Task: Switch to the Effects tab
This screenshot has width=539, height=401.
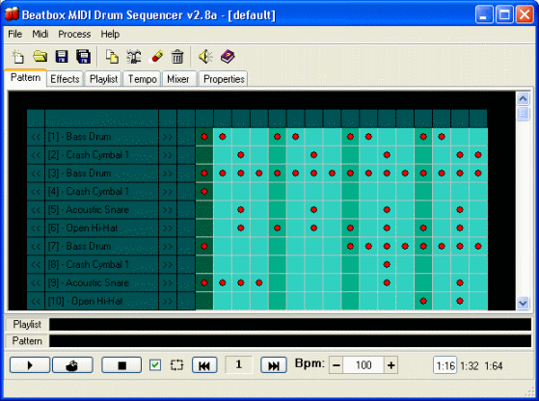Action: point(65,79)
